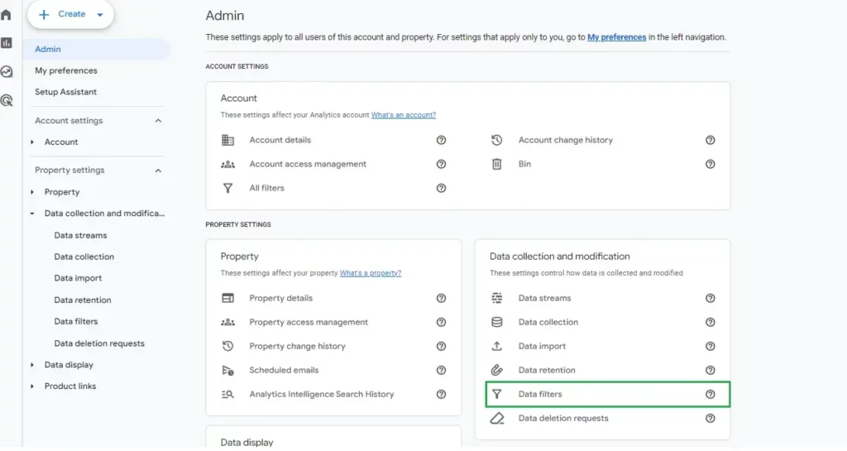Click the All filters funnel icon
The image size is (847, 451).
227,188
